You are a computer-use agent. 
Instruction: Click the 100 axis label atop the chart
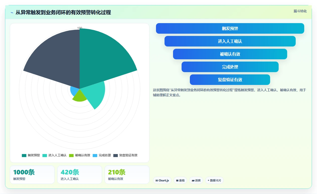(x=80, y=28)
